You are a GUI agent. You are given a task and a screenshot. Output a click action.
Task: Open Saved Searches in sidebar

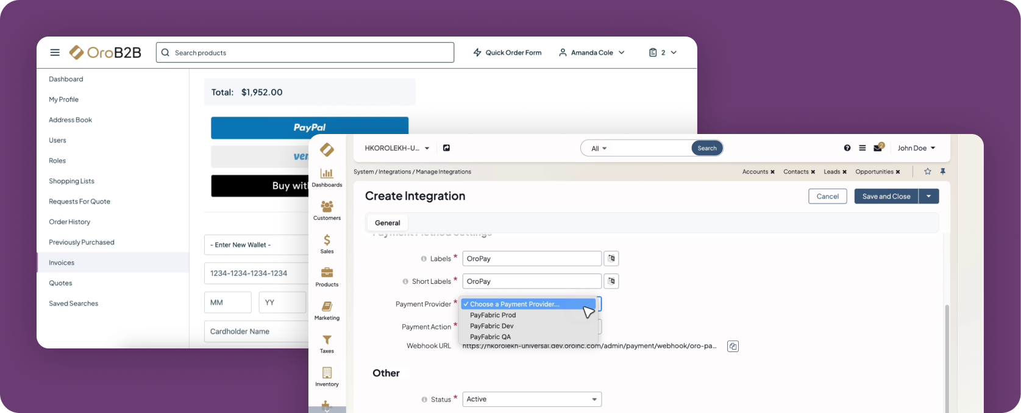point(73,303)
